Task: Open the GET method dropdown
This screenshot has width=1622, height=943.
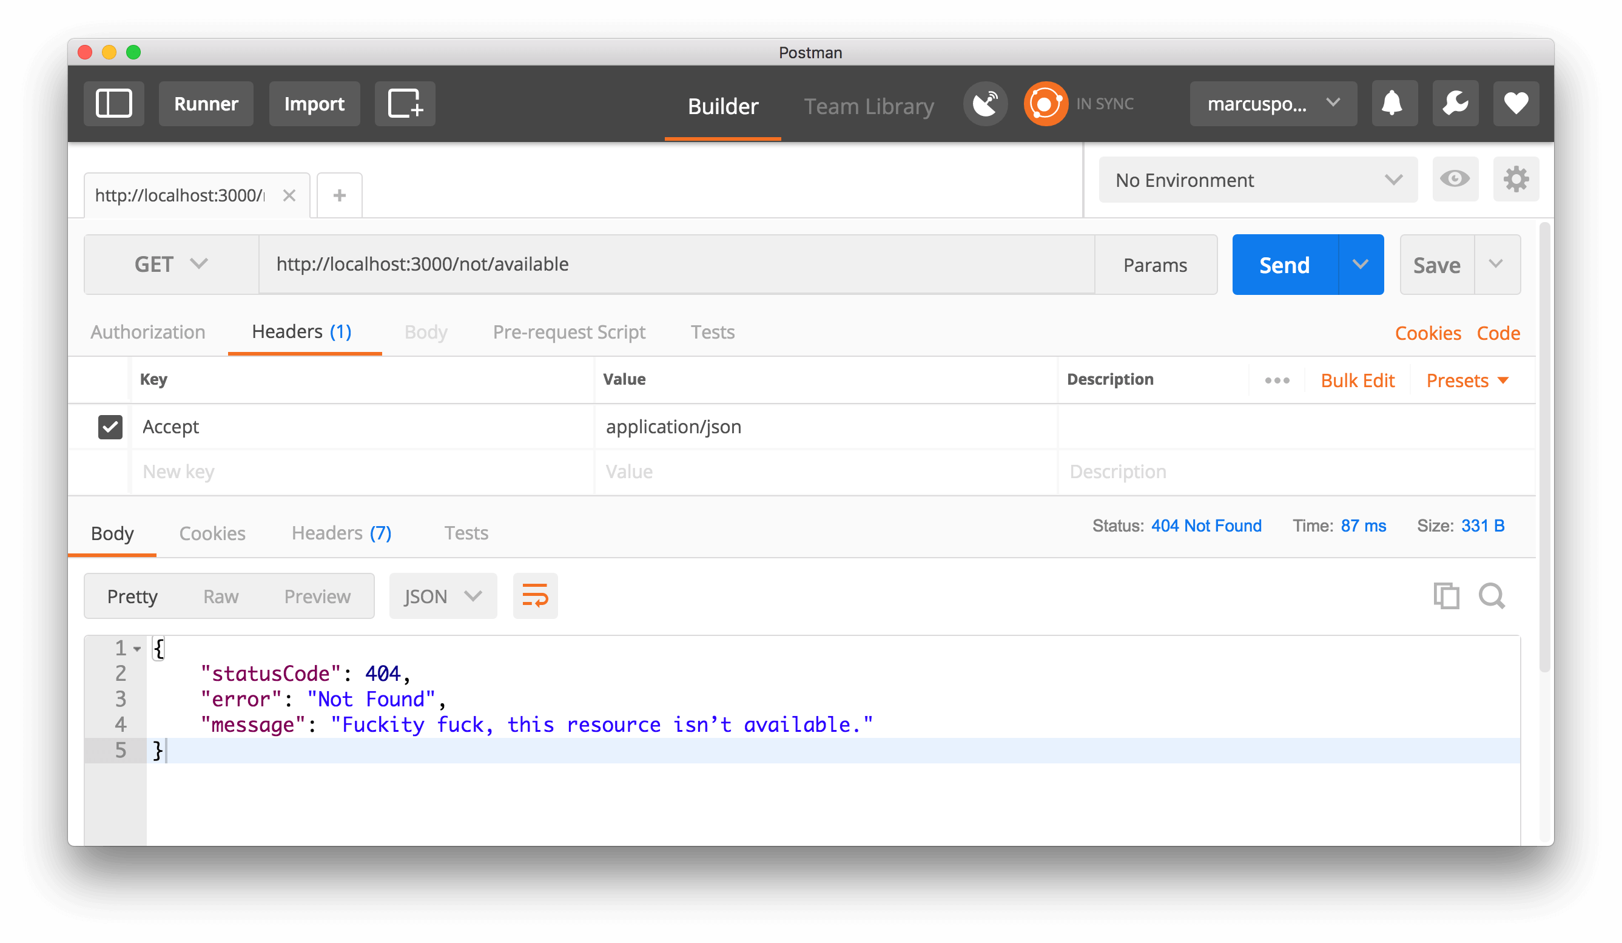Action: click(x=170, y=264)
